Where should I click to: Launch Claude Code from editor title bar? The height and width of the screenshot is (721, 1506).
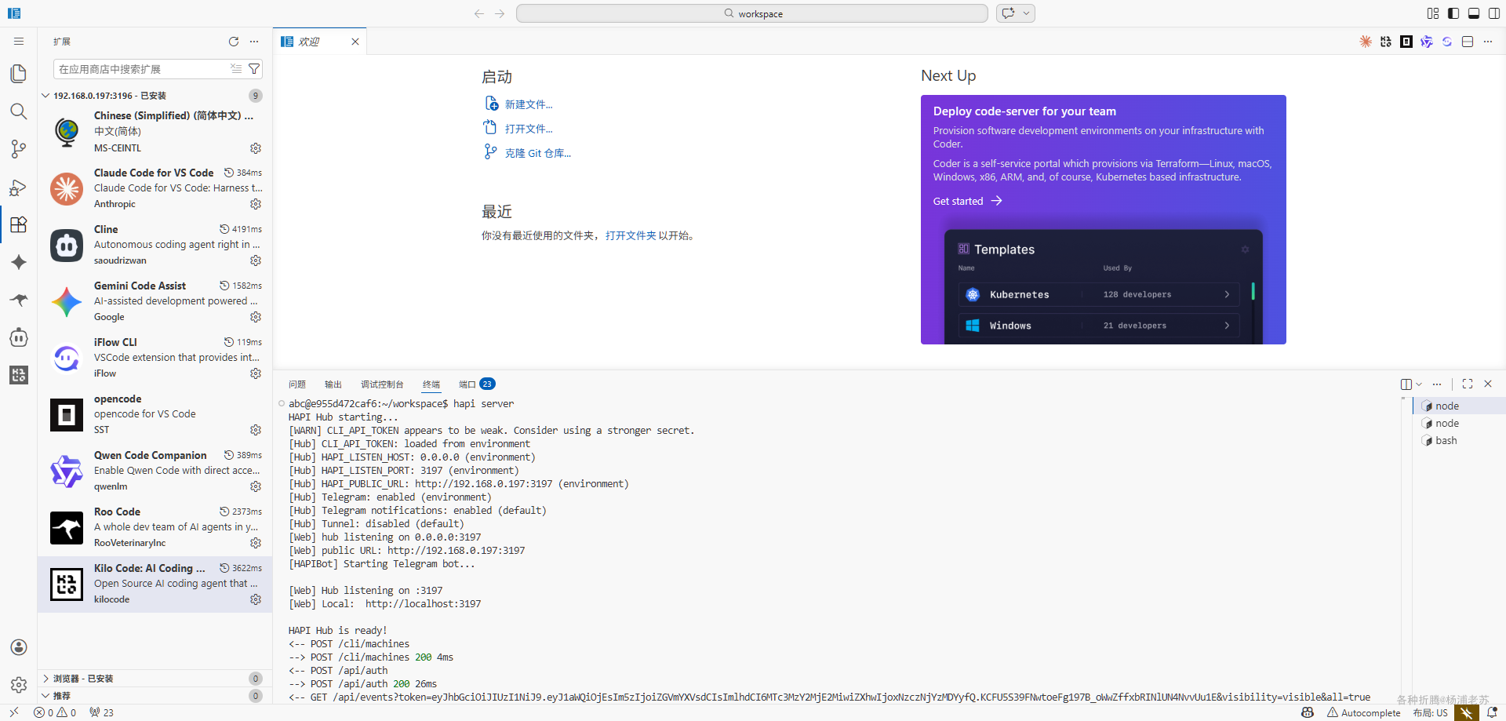pos(1366,42)
